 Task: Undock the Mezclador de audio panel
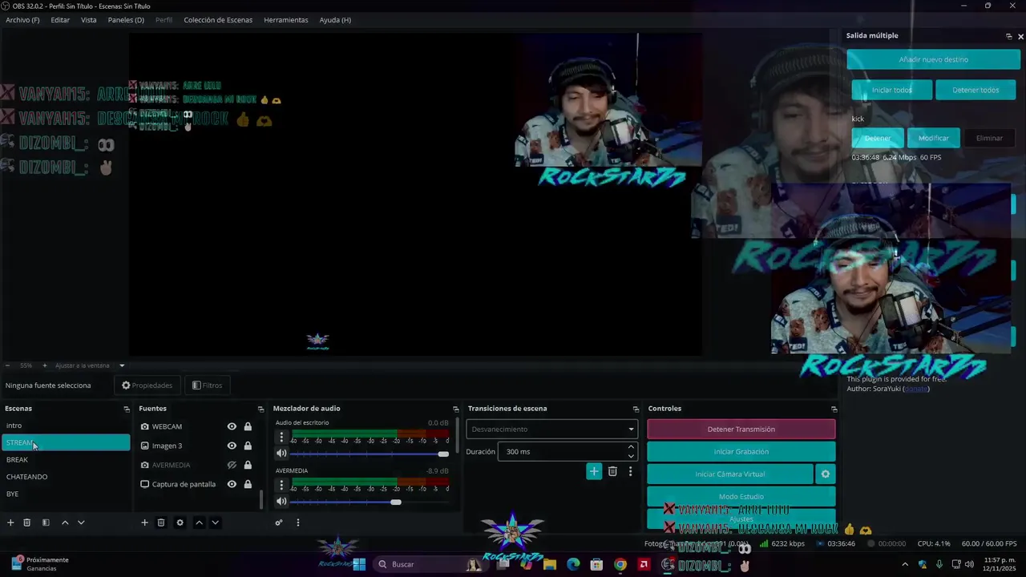456,409
